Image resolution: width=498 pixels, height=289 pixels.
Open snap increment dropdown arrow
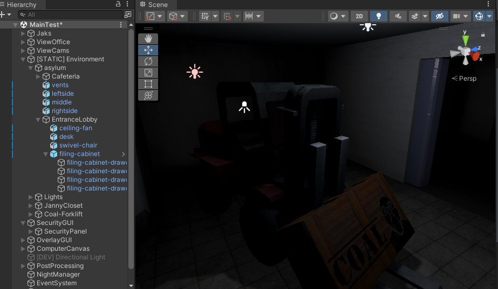[x=258, y=16]
